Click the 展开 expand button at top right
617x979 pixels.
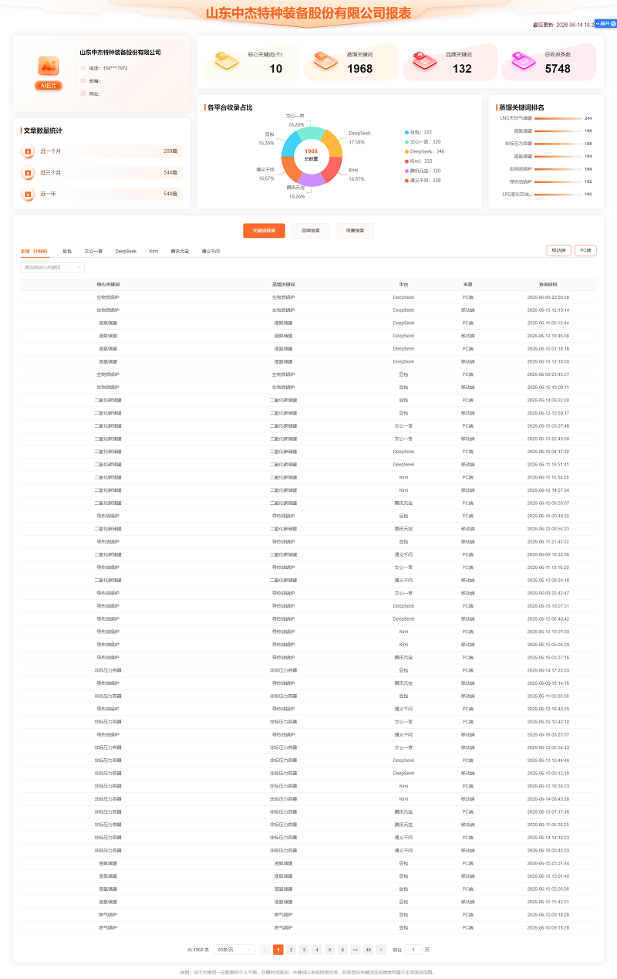coord(605,24)
